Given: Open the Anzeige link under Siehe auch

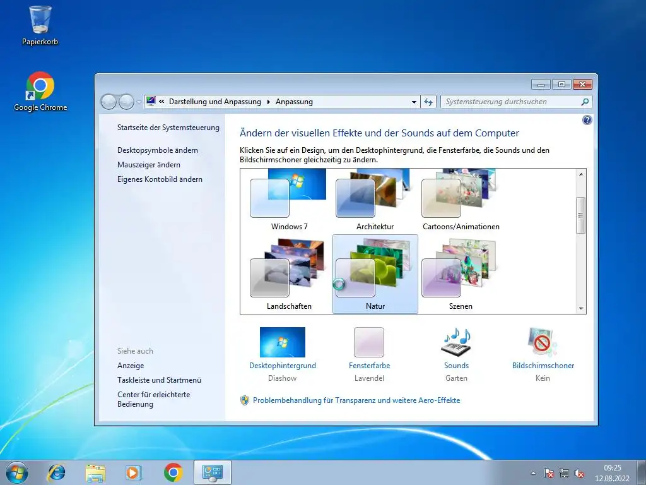Looking at the screenshot, I should tap(131, 366).
